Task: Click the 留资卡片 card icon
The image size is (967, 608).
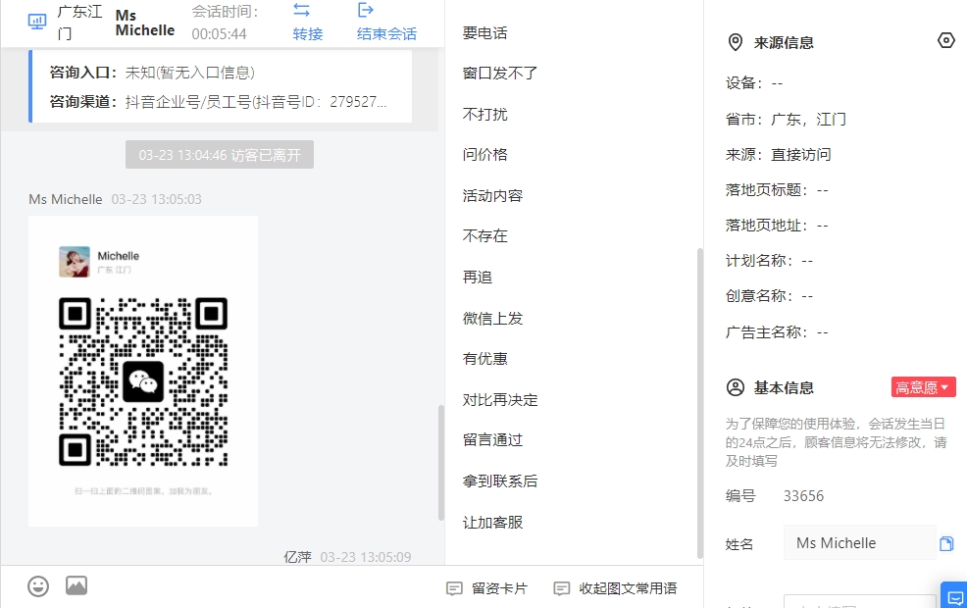Action: pos(454,589)
